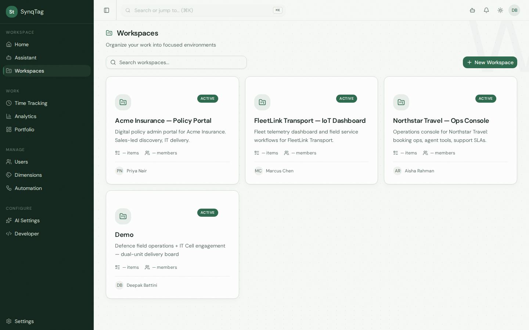
Task: Click ACTIVE badge on FleetLink Transport card
Action: 346,99
